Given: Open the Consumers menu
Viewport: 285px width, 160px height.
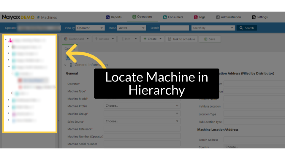Looking at the screenshot, I should (x=173, y=17).
